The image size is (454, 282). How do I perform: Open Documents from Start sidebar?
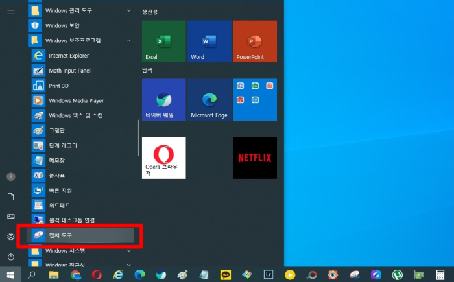[11, 196]
